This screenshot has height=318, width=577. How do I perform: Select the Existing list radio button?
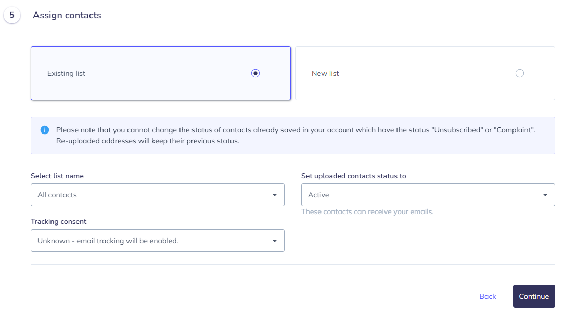[255, 73]
